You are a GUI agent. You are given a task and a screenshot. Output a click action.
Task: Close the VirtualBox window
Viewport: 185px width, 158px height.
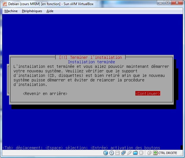[177, 3]
